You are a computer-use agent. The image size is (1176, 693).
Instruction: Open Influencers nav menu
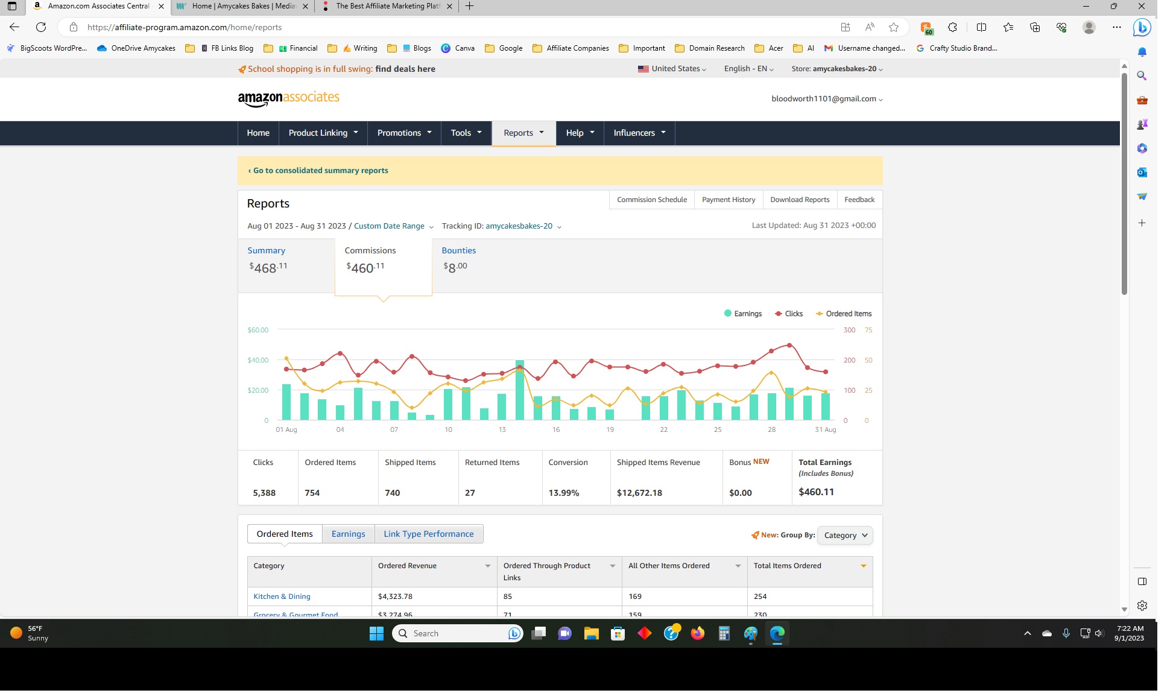tap(639, 133)
